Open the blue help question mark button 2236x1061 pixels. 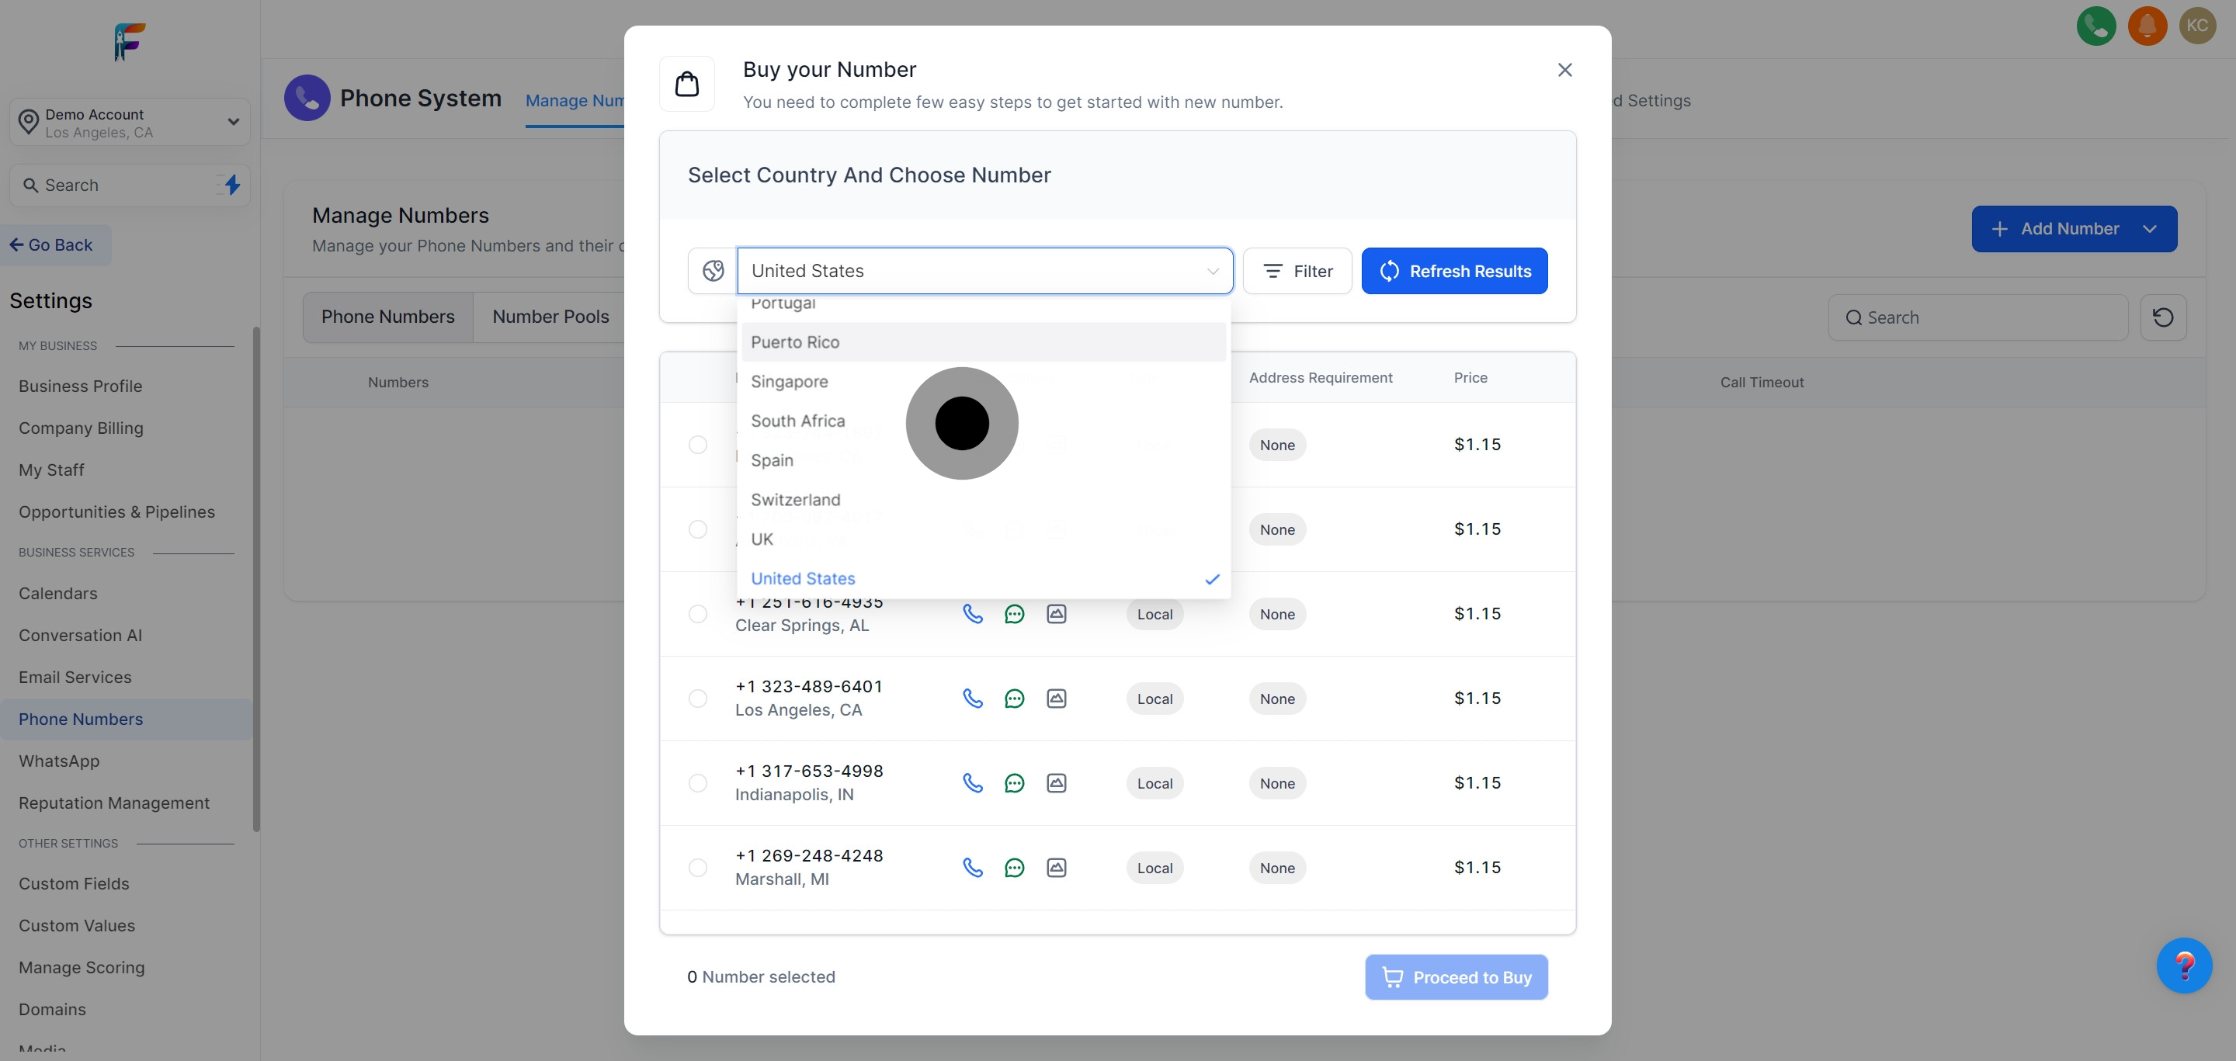click(2184, 965)
